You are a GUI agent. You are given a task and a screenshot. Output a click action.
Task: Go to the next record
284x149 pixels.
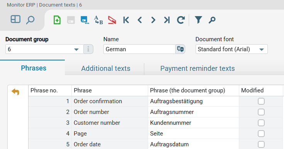coord(153,20)
